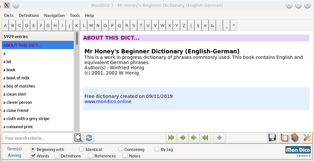Select 'a clean shirt' entry
The image size is (314, 161).
(x=38, y=94)
